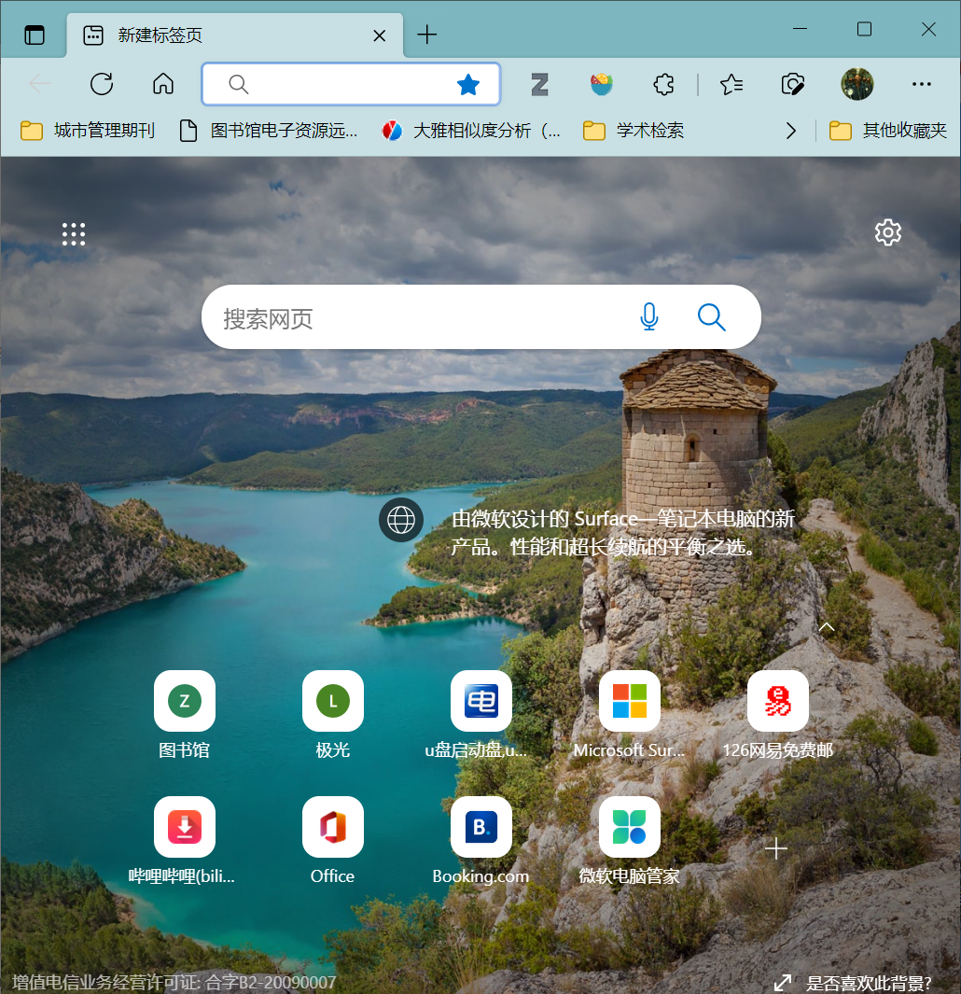Image resolution: width=961 pixels, height=994 pixels.
Task: Open 图书馆电子资源远 bookmark
Action: (x=269, y=131)
